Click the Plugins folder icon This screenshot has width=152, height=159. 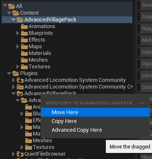click(16, 73)
